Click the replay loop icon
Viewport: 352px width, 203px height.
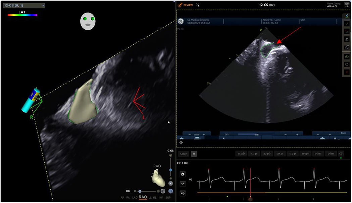(x=183, y=193)
